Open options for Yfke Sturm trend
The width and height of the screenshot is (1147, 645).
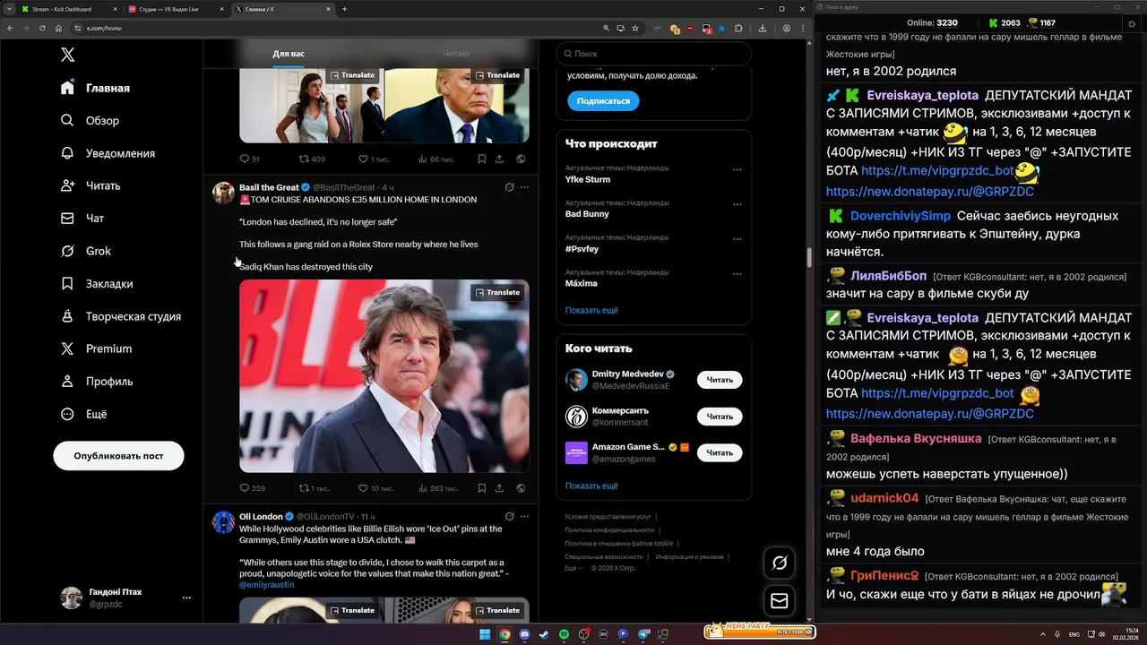737,169
